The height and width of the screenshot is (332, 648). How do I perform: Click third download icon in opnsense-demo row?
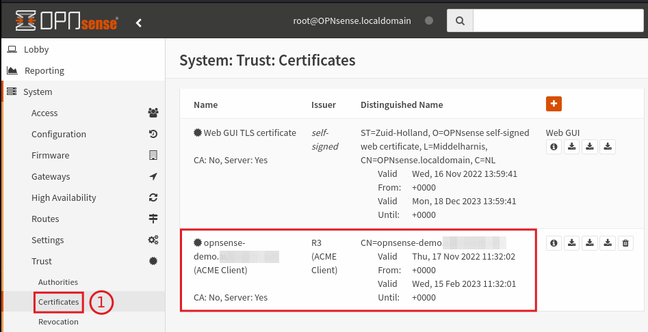608,243
